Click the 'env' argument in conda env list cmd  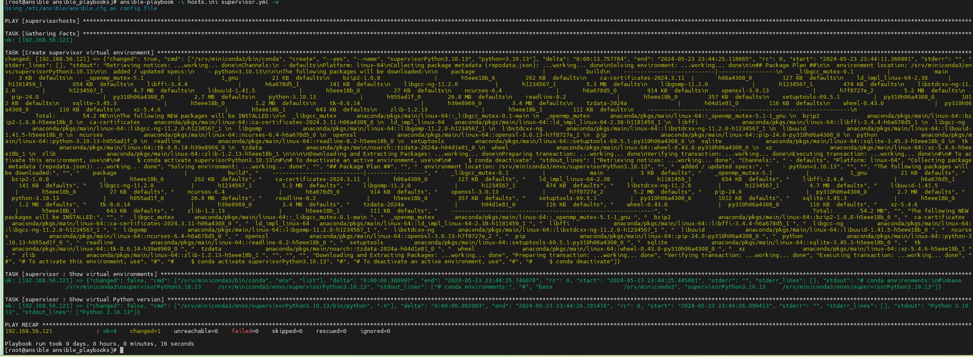(283, 281)
